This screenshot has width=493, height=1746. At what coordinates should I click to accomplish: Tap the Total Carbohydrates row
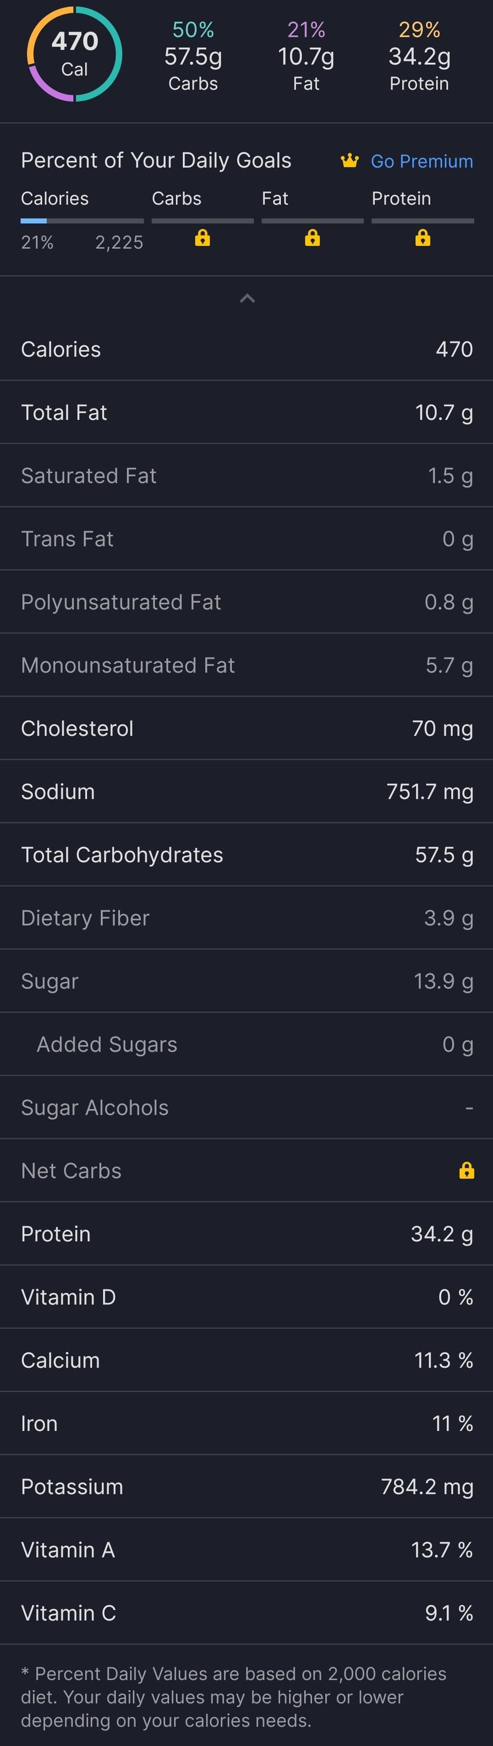[246, 854]
